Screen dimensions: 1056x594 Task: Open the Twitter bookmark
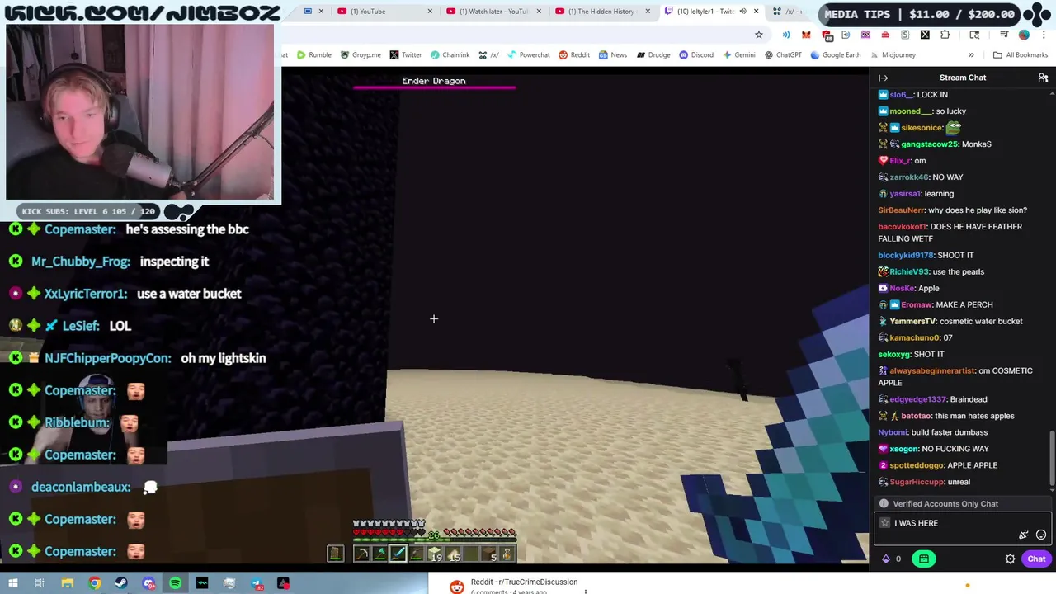coord(406,55)
